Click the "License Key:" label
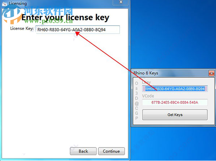Image resolution: width=216 pixels, height=161 pixels. tap(22, 28)
